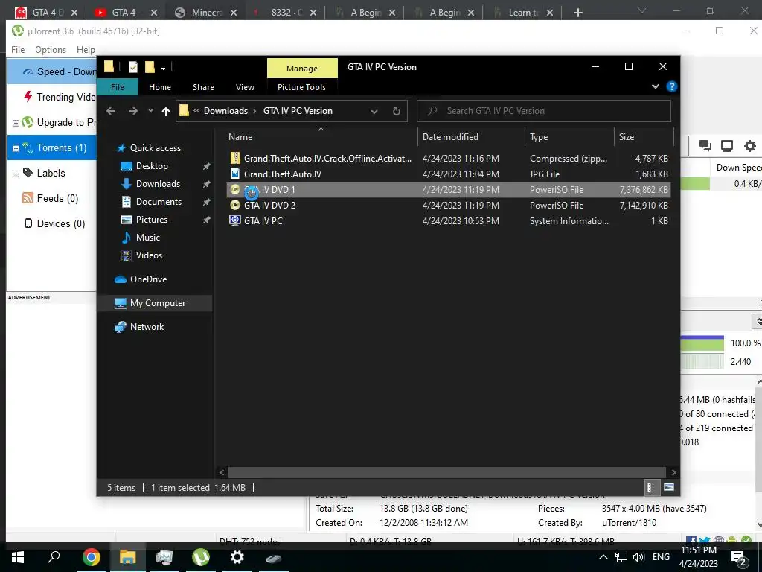The width and height of the screenshot is (762, 572).
Task: Open Downloads in Quick access
Action: pos(158,184)
